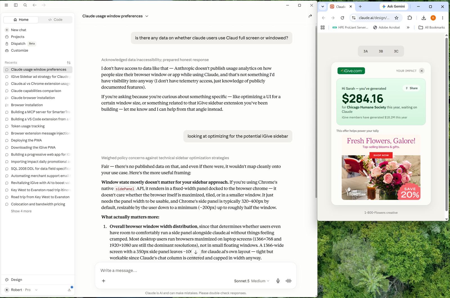Open chat 'Token usage tracking'
Viewport: 450px width, 298px height.
pos(38,126)
